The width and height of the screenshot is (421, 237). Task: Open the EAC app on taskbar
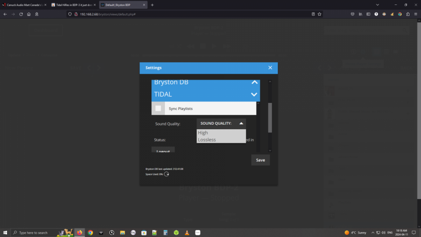coord(133,233)
